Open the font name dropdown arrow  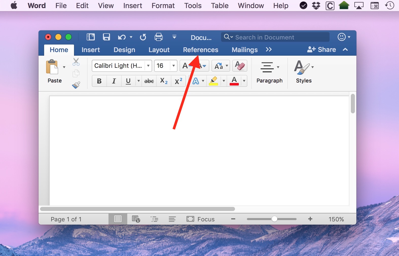148,66
